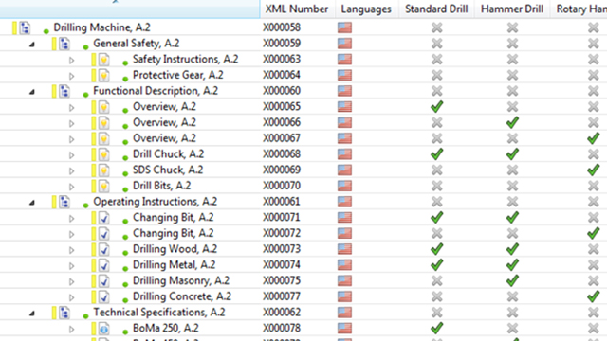Click the yellow status bar beside Functional Description
This screenshot has height=341, width=607.
click(x=54, y=91)
